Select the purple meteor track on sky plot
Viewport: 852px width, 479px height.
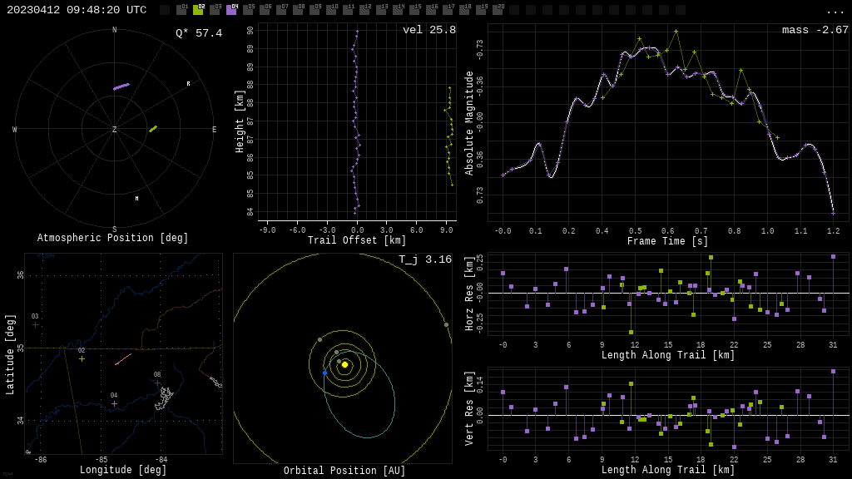pos(121,86)
